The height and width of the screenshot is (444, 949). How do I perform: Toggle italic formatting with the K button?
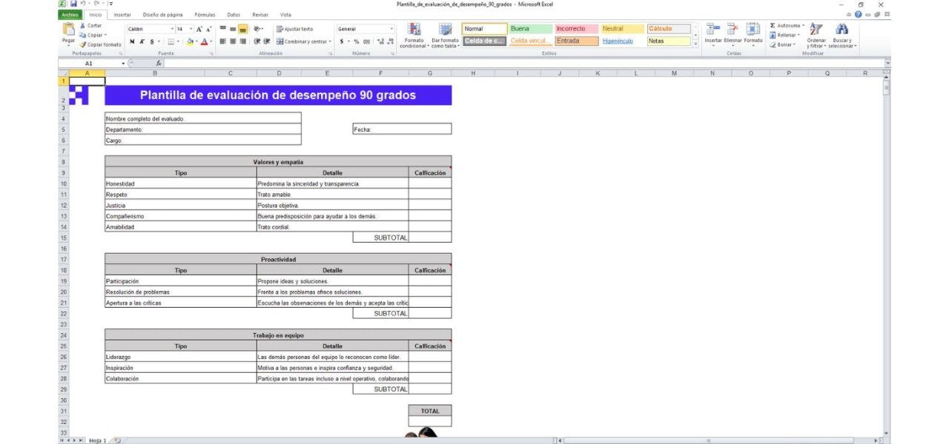point(142,41)
